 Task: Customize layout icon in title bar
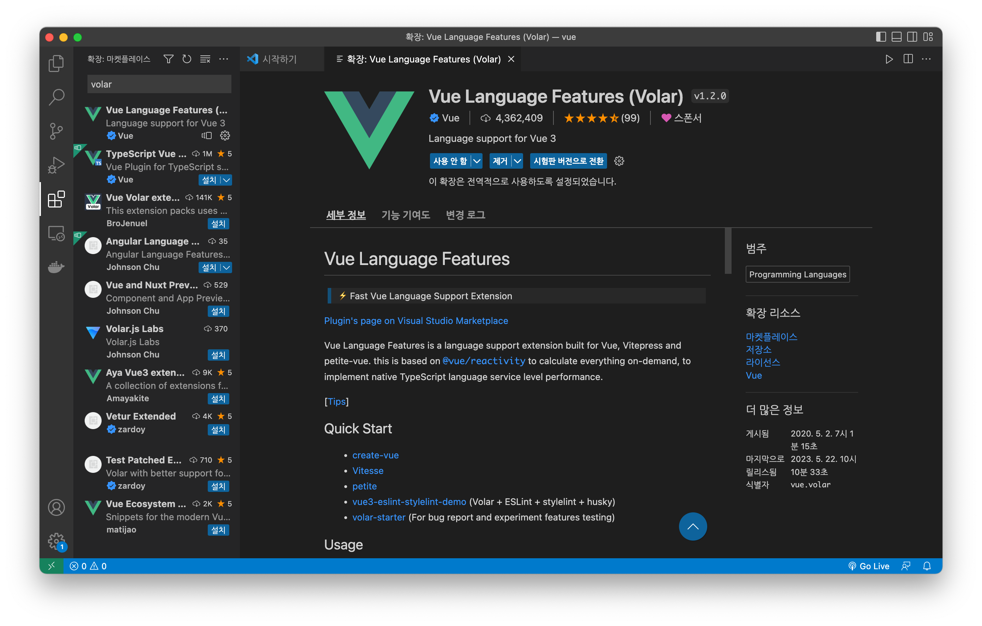(x=929, y=37)
